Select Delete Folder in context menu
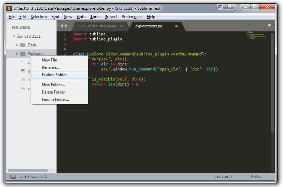Viewport: 284px width, 187px height. coord(59,92)
